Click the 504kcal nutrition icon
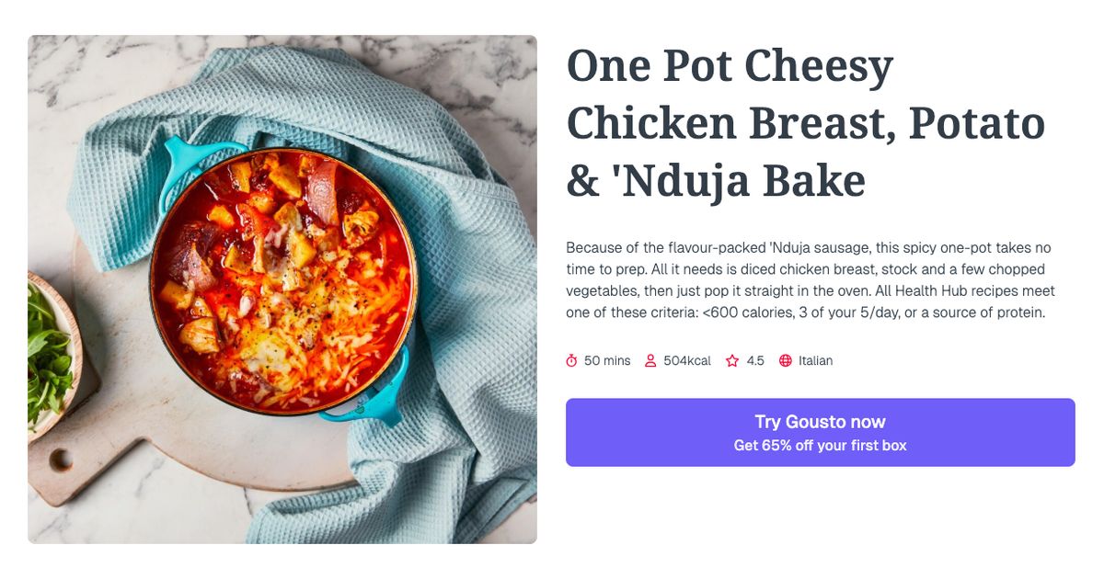The image size is (1104, 579). pyautogui.click(x=650, y=360)
